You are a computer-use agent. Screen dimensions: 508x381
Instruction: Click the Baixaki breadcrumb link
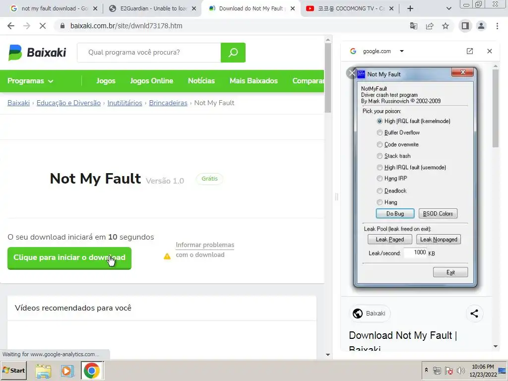tap(18, 103)
